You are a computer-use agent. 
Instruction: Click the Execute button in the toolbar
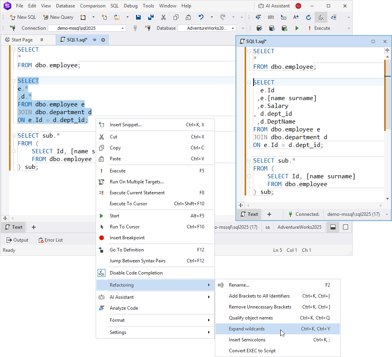pos(319,28)
